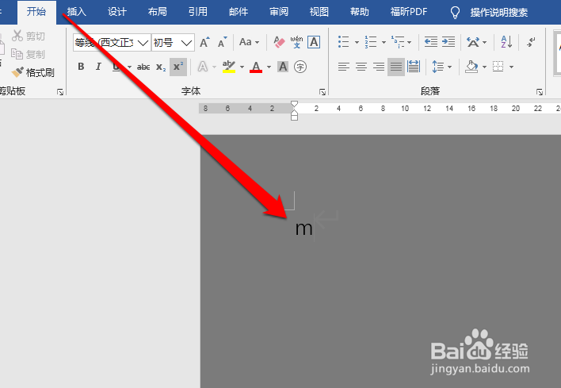Toggle show/hide paragraph marks
The width and height of the screenshot is (561, 388).
point(532,42)
